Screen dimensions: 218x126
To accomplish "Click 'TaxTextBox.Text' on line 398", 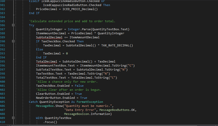I will click(49, 74).
